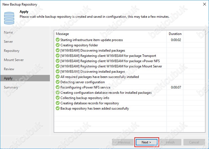Viewport: 209px width, 149px height.
Task: Click check icon for vPower NFS package registration
Action: coord(58,61)
